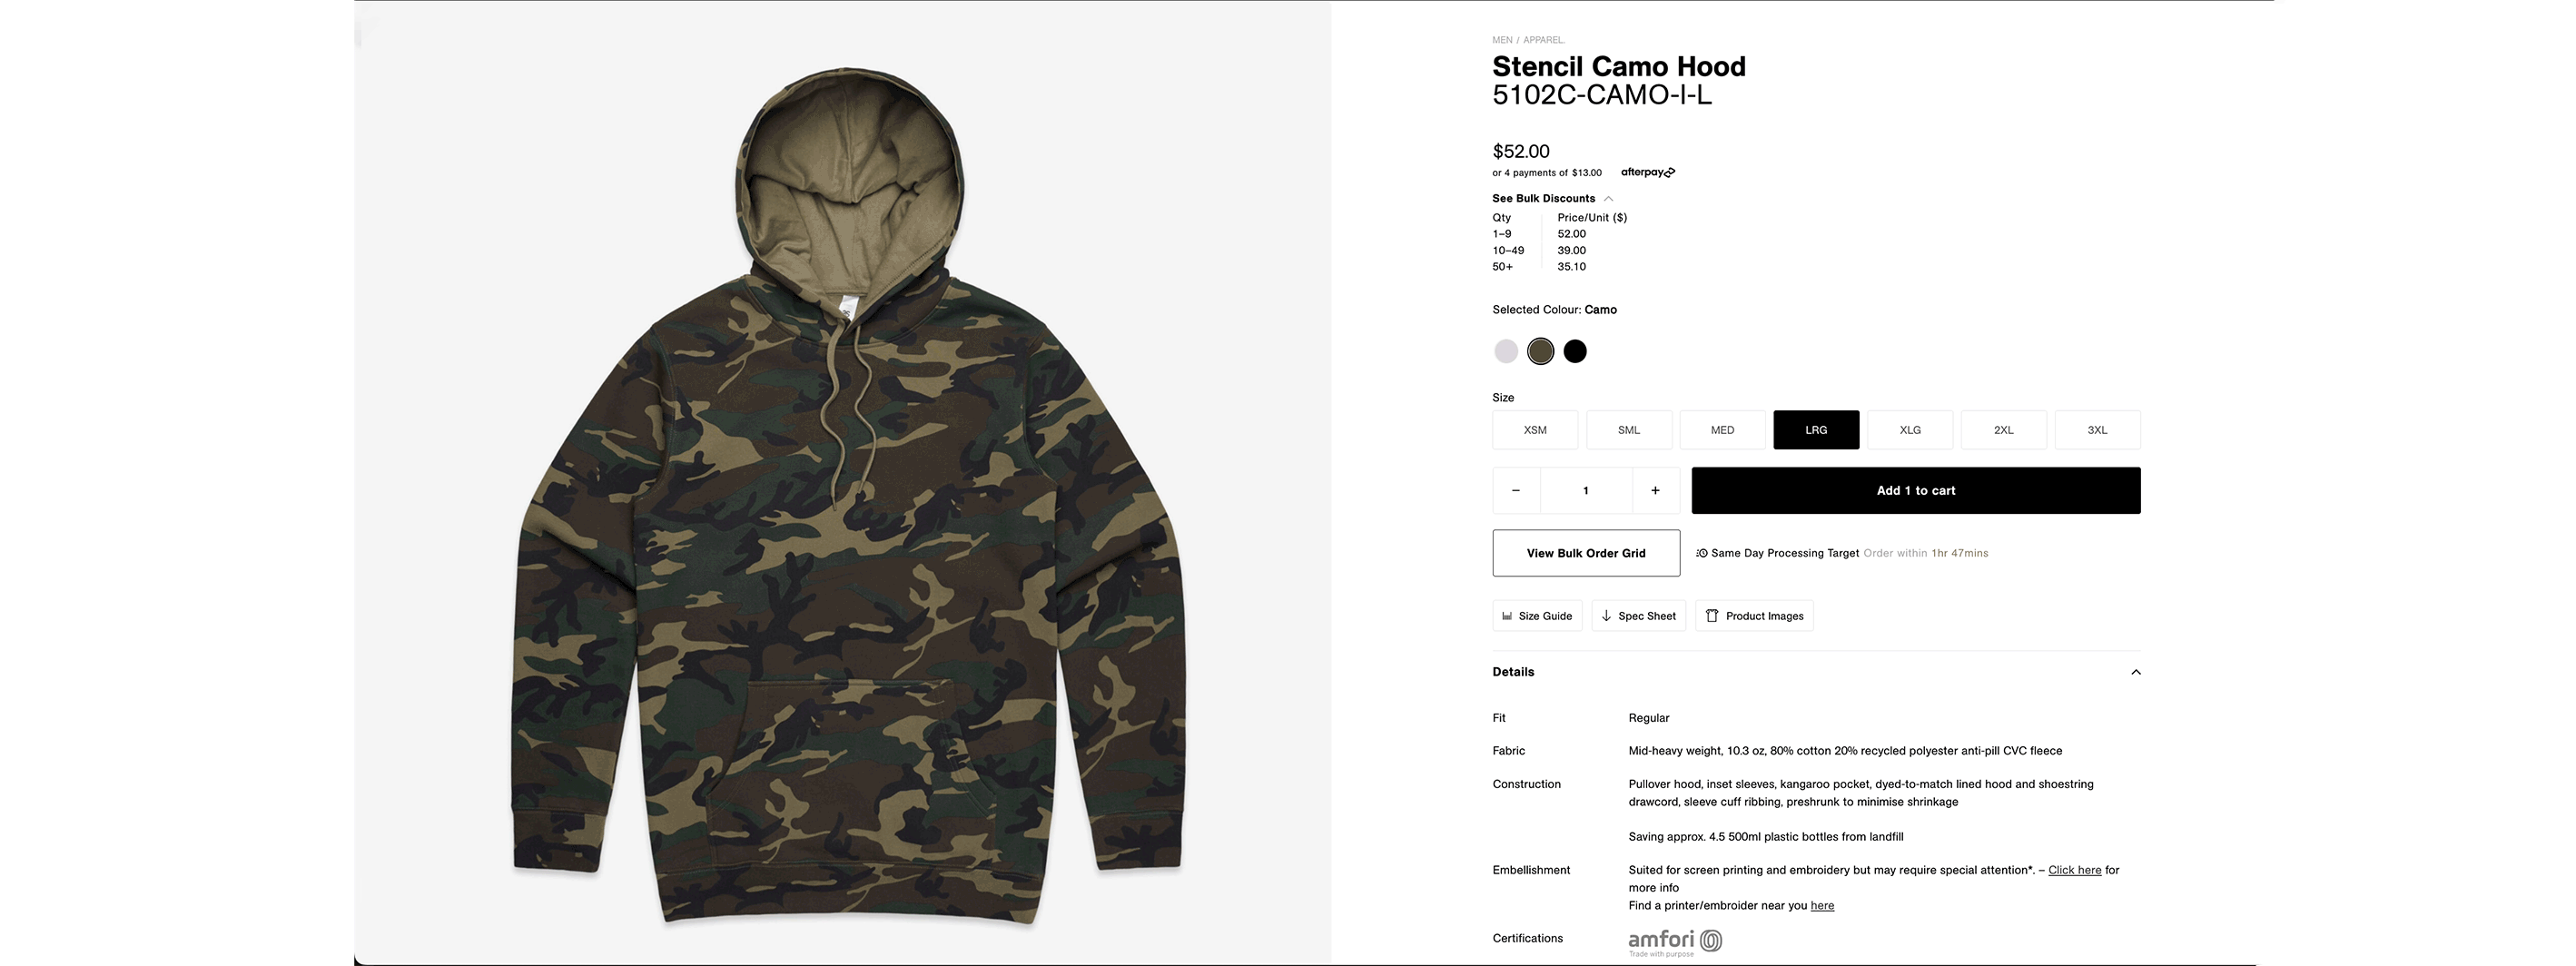2576x966 pixels.
Task: Click the Spec Sheet download arrow icon
Action: tap(1606, 616)
